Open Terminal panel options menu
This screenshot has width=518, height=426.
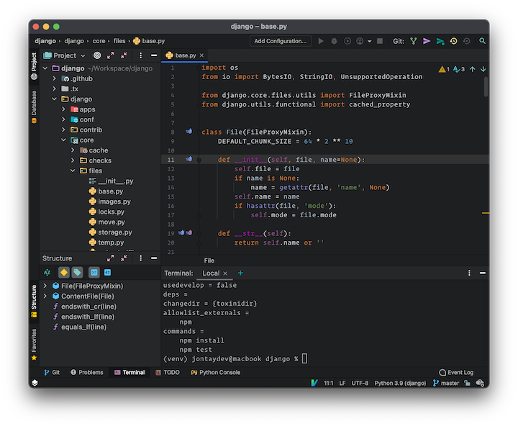[x=469, y=273]
